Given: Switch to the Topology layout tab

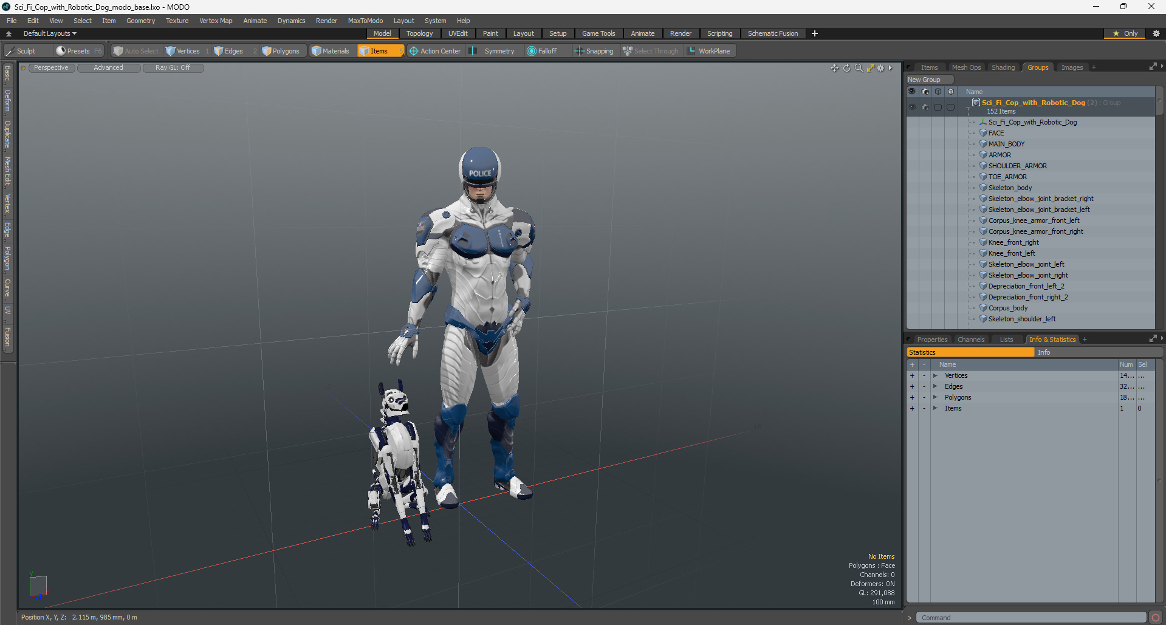Looking at the screenshot, I should [x=420, y=33].
